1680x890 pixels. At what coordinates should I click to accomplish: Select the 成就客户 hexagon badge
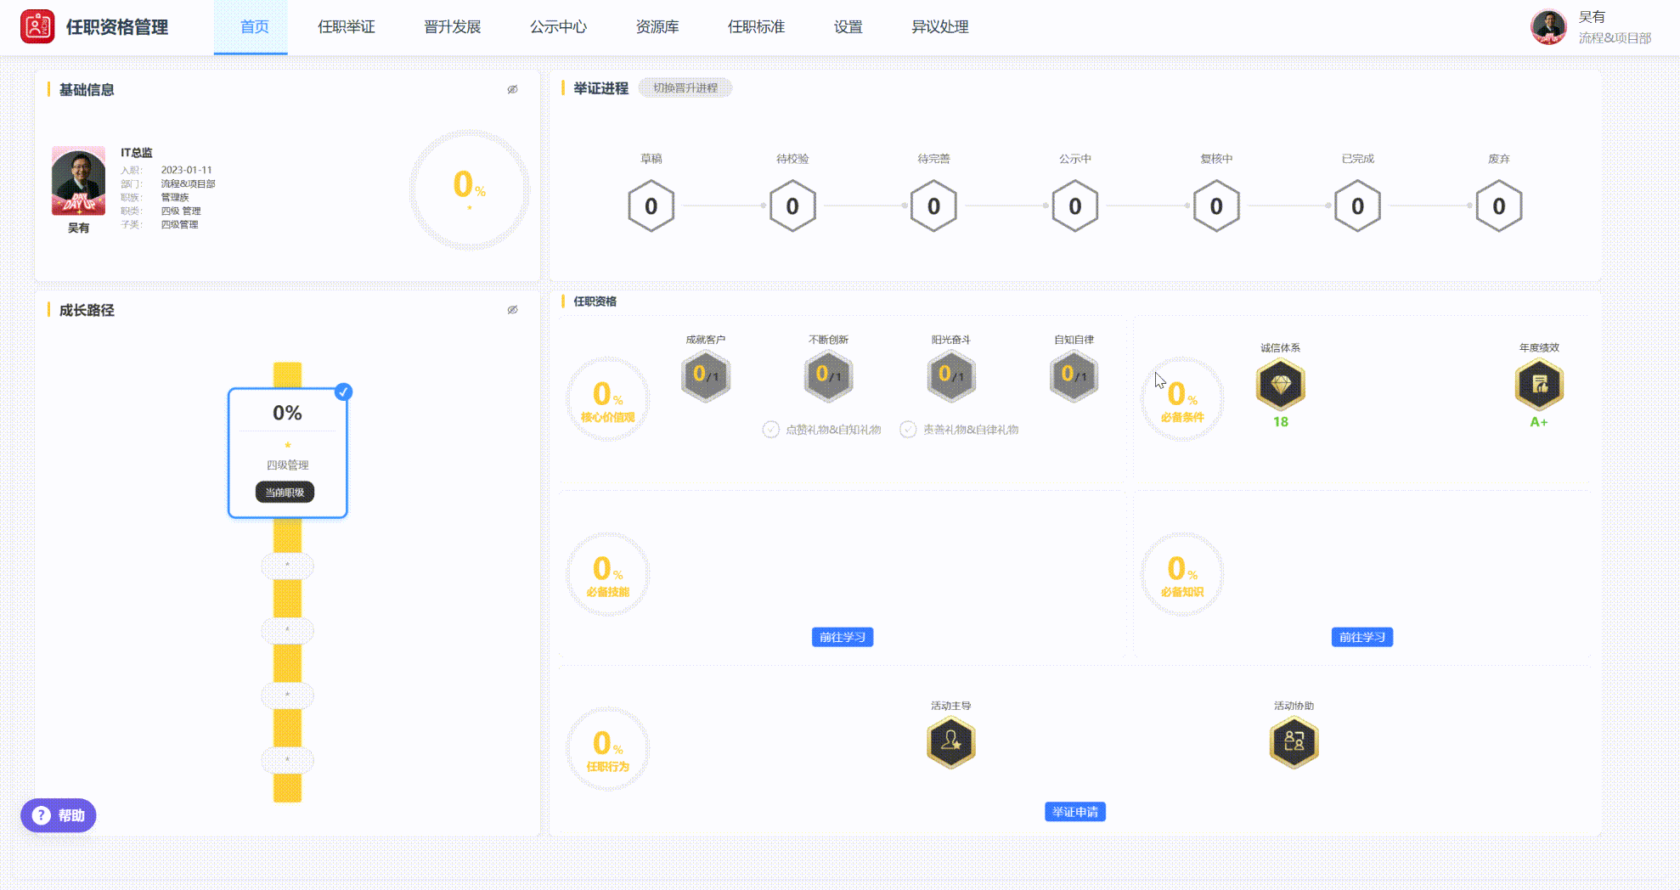(706, 375)
